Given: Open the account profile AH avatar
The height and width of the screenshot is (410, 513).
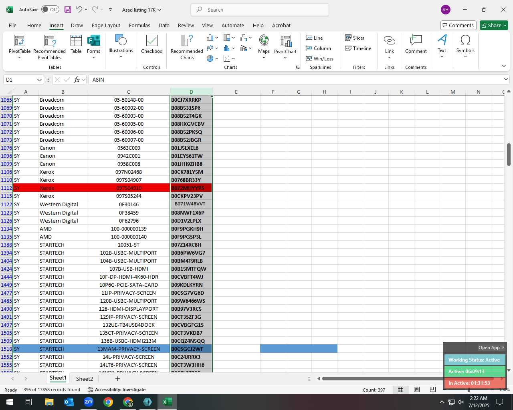Looking at the screenshot, I should 445,10.
